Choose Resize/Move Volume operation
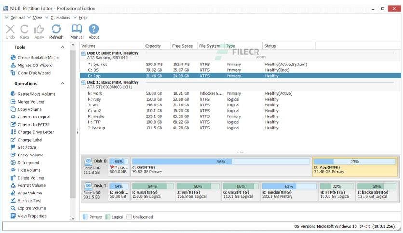 [x=33, y=94]
